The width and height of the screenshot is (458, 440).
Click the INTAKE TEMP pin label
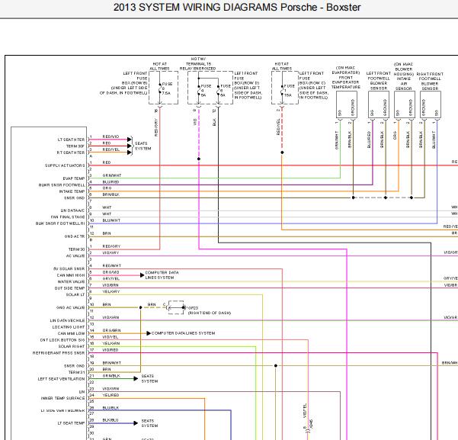(72, 191)
